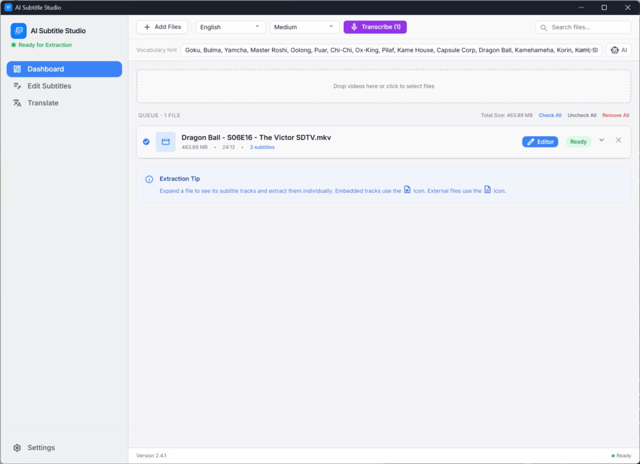Click the embedded track icon in tip

pos(407,190)
